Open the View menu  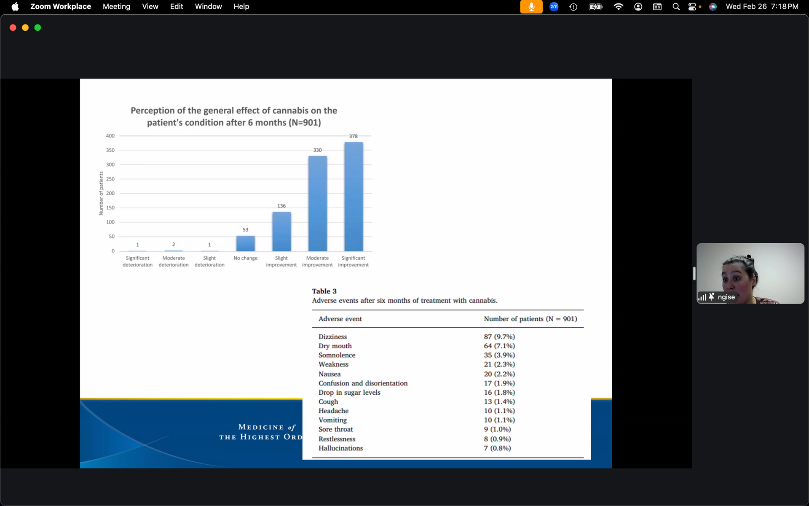tap(150, 7)
